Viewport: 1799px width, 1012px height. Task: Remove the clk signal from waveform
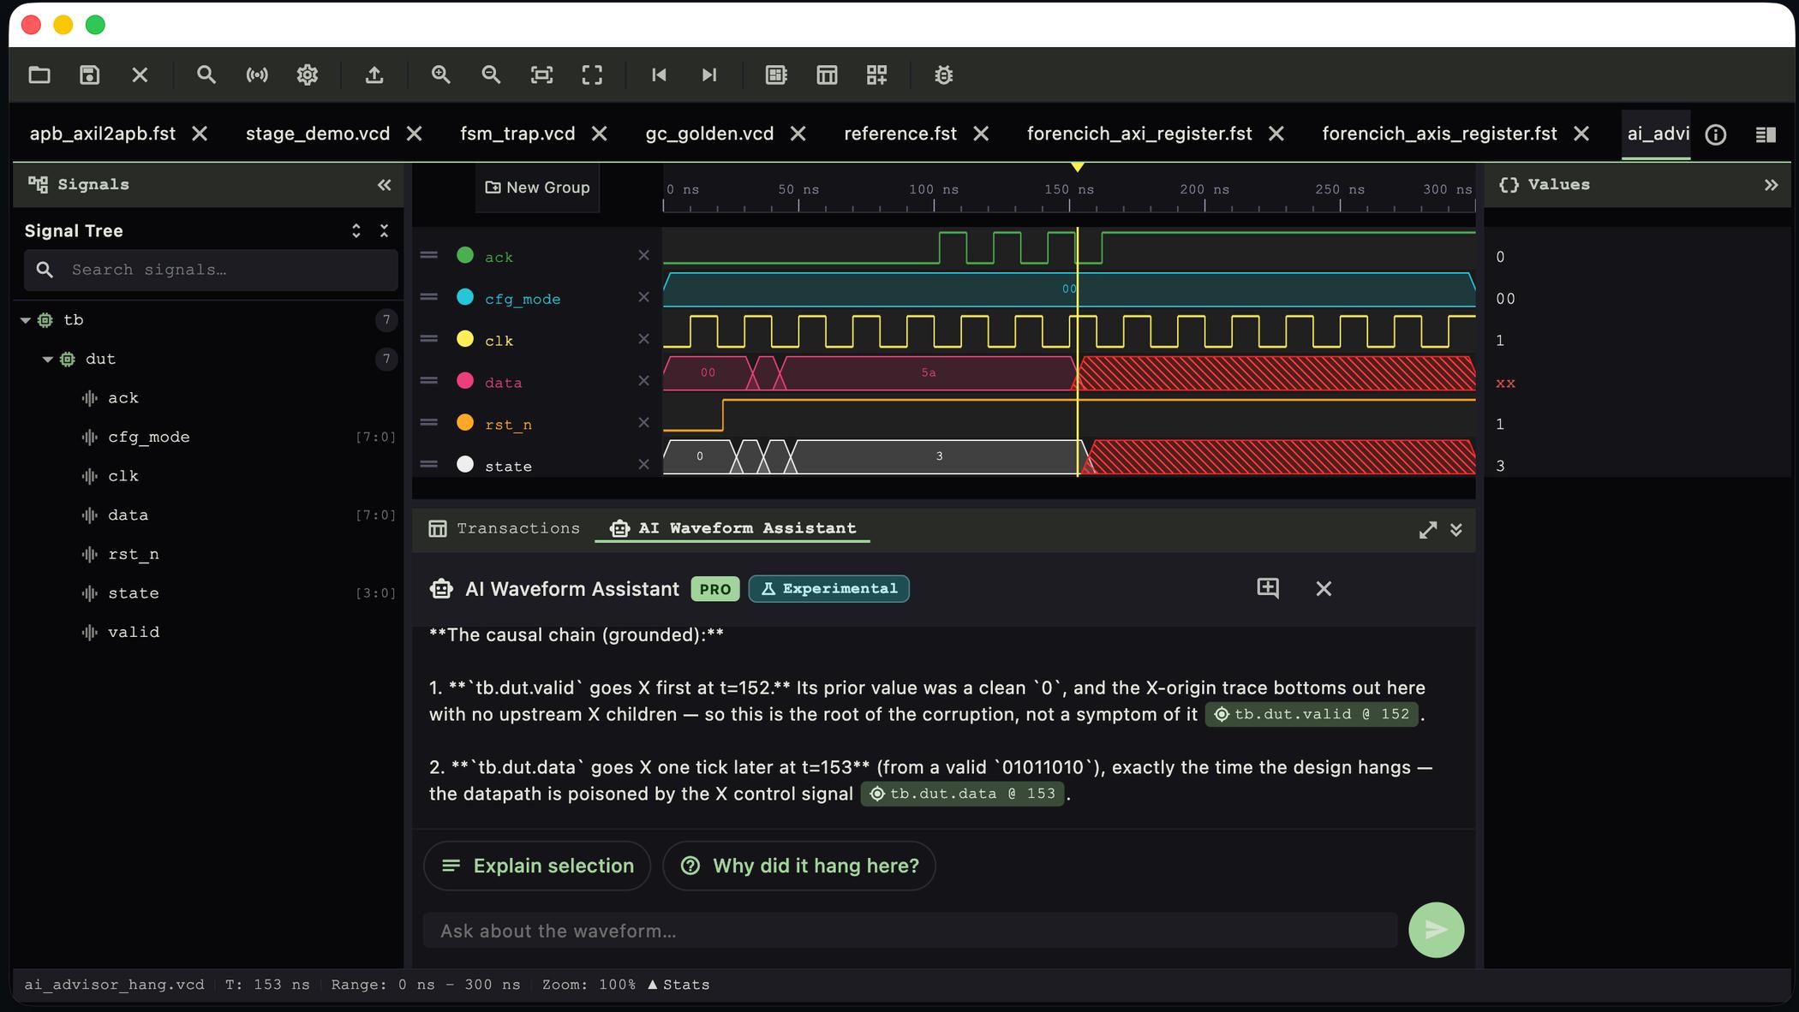click(644, 339)
